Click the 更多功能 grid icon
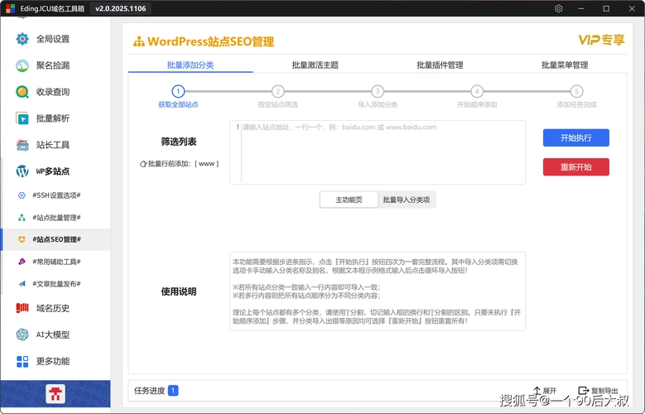 point(22,361)
